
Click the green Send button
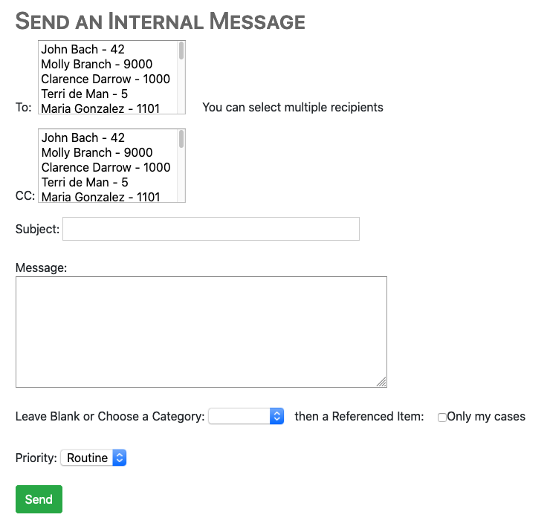[39, 499]
